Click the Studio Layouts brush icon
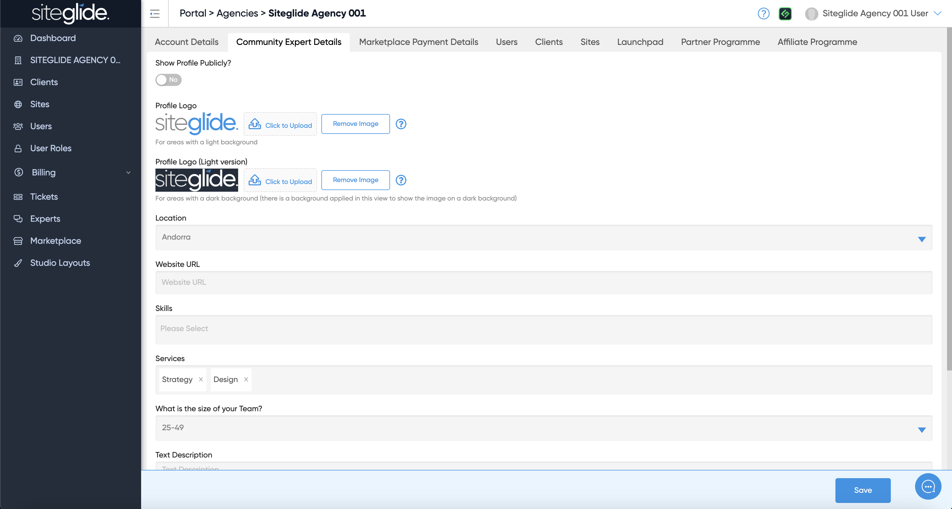This screenshot has height=509, width=952. 18,263
